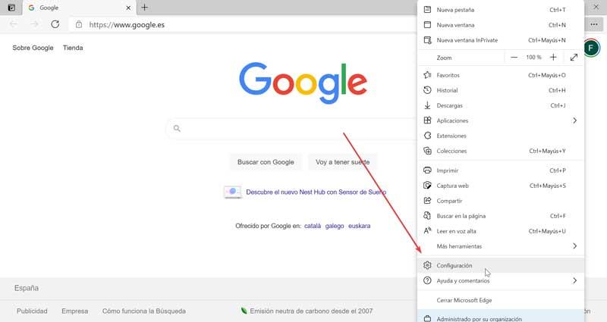Click the Descargas arrow icon
This screenshot has width=607, height=322.
(427, 105)
